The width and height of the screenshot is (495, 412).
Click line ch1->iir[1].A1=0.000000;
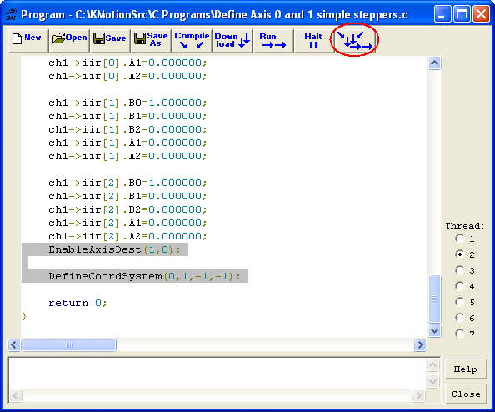click(x=127, y=143)
